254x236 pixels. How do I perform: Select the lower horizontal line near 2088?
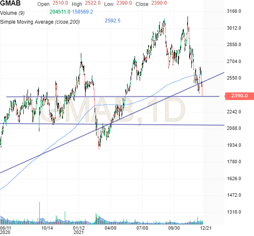(127, 124)
